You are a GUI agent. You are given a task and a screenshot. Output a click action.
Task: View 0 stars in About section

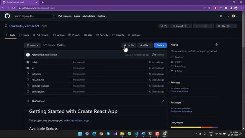click(x=178, y=62)
